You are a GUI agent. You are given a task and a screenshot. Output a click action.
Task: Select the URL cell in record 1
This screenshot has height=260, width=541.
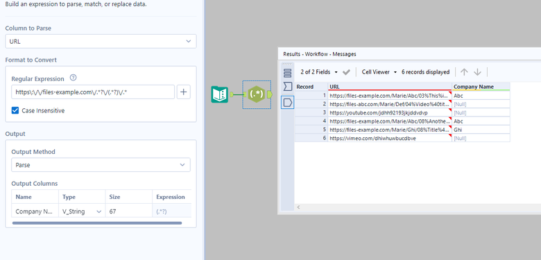click(x=390, y=96)
